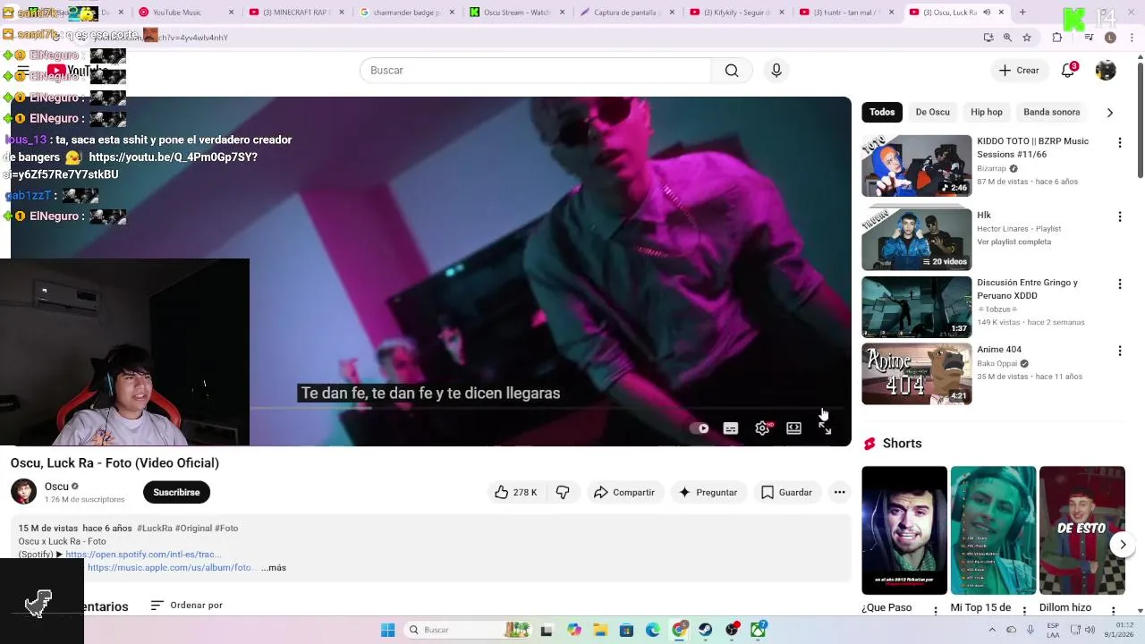Open Microsoft Edge from taskbar
Screen dimensions: 1145x644
pyautogui.click(x=653, y=630)
